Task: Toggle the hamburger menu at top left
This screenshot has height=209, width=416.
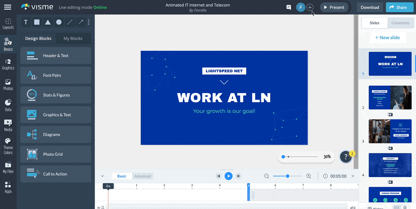Action: point(8,7)
